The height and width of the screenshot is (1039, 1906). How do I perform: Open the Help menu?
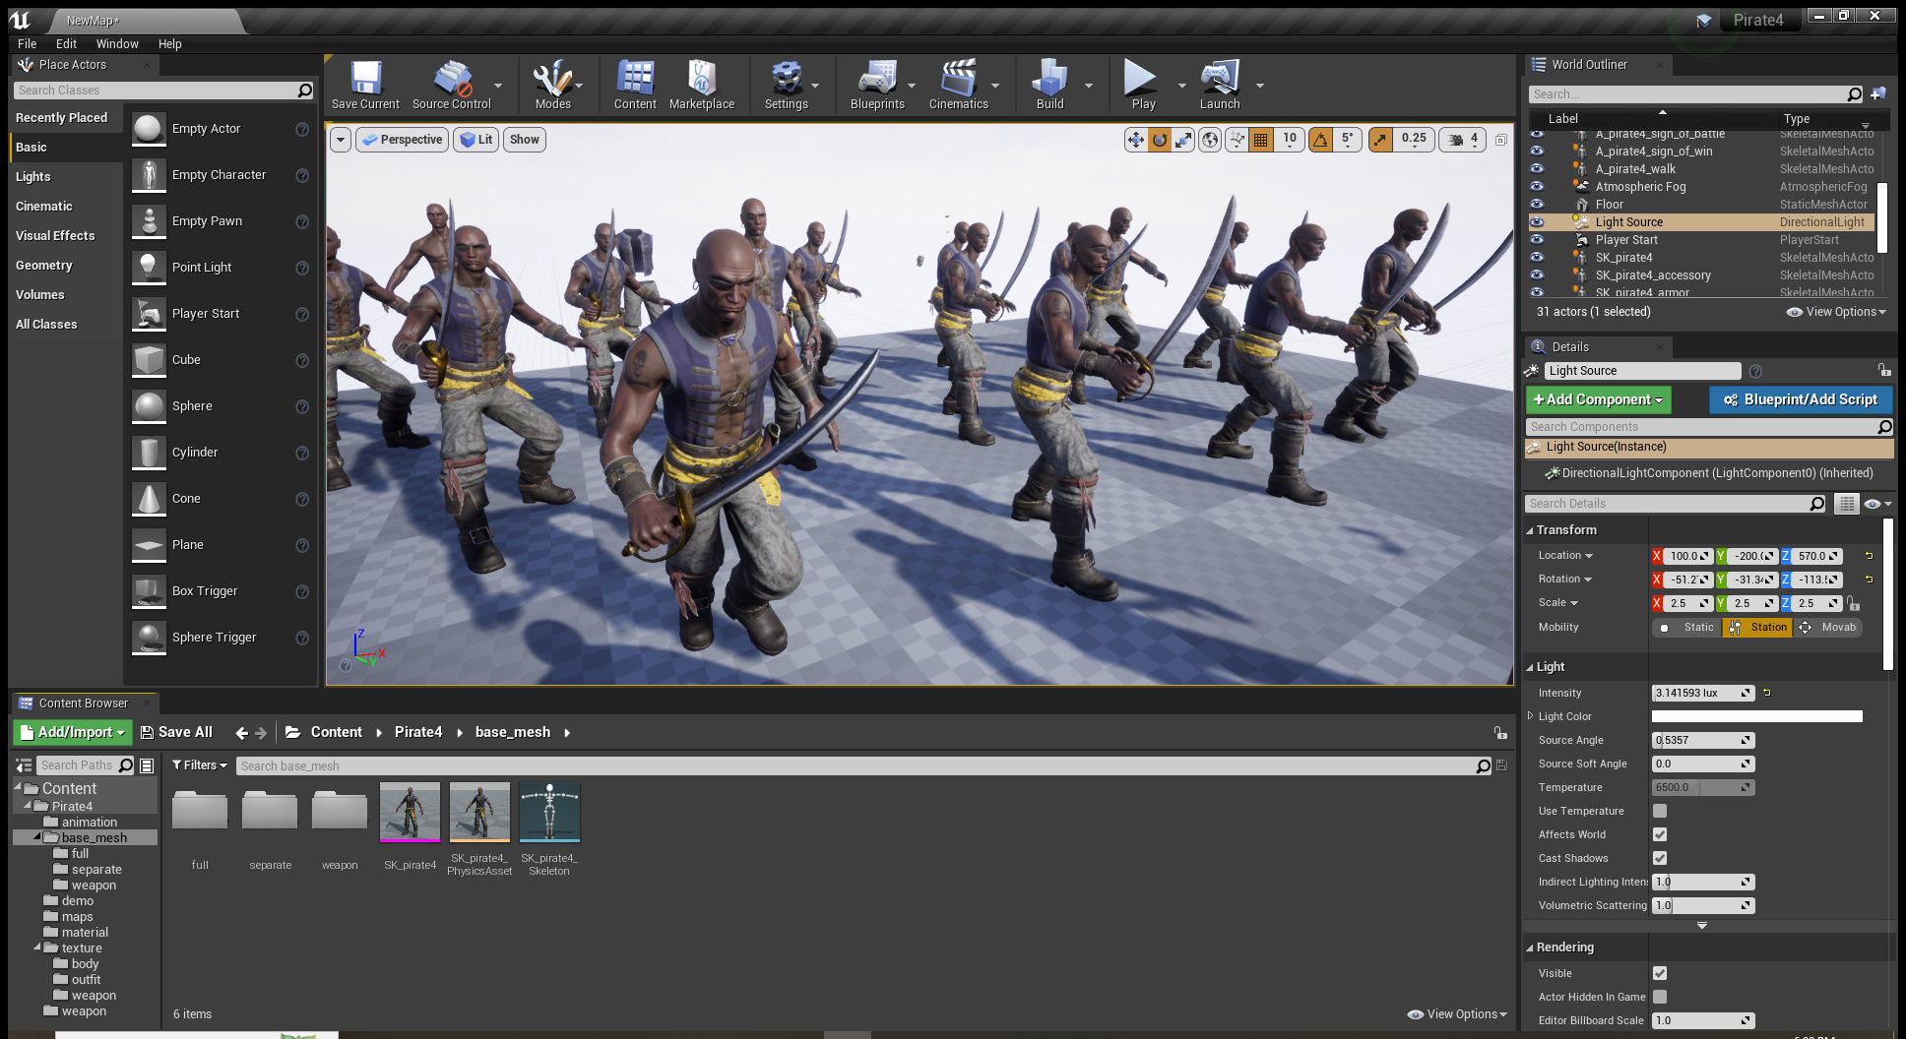170,44
